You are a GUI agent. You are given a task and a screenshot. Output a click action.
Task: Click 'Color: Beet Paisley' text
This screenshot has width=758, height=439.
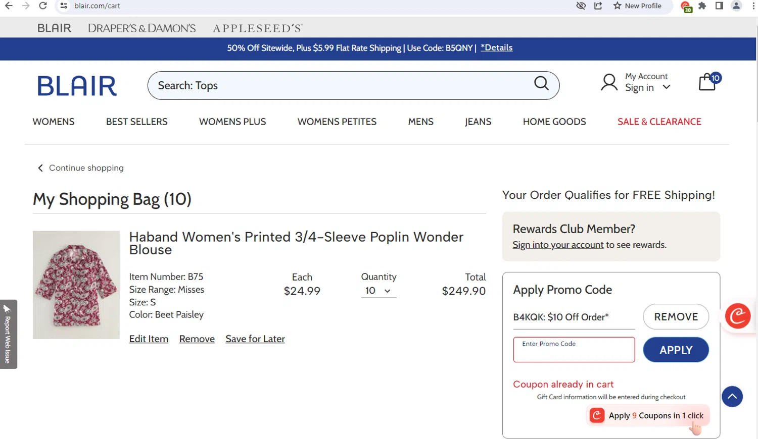pos(166,315)
